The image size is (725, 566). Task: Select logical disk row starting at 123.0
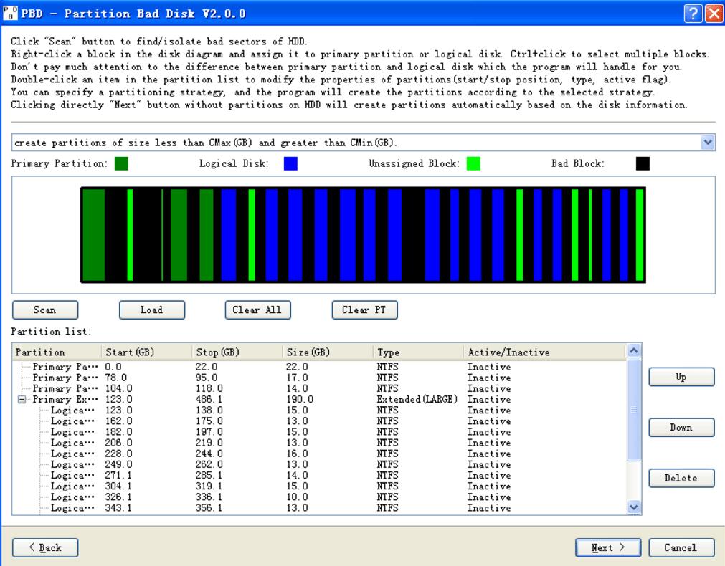pos(319,411)
